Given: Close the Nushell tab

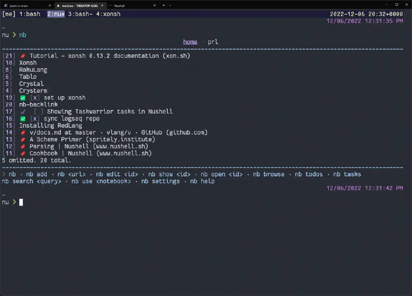Looking at the screenshot, I should [154, 5].
